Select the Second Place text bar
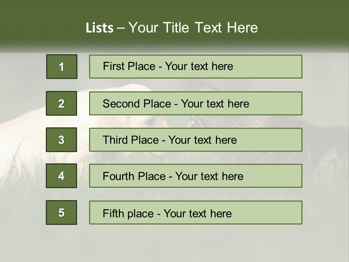Screen dimensions: 349x262 [196, 103]
